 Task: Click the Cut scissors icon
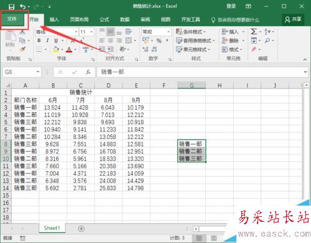pyautogui.click(x=22, y=32)
